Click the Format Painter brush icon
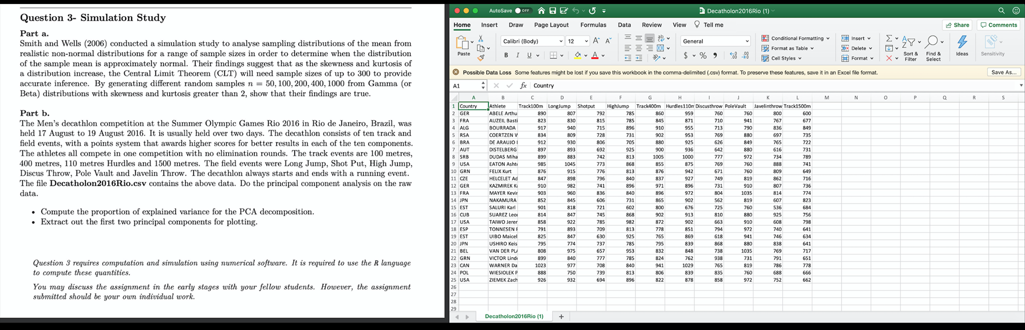1025x330 pixels. pos(481,58)
